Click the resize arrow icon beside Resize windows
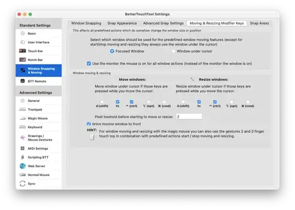 (x=192, y=79)
